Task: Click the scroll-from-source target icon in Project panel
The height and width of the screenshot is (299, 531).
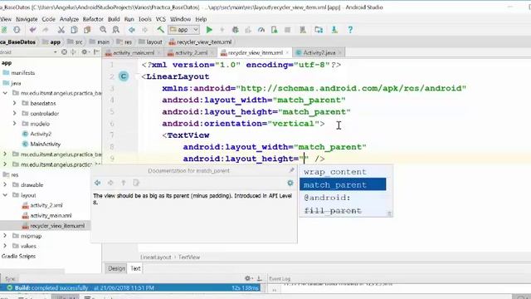Action: tap(64, 52)
